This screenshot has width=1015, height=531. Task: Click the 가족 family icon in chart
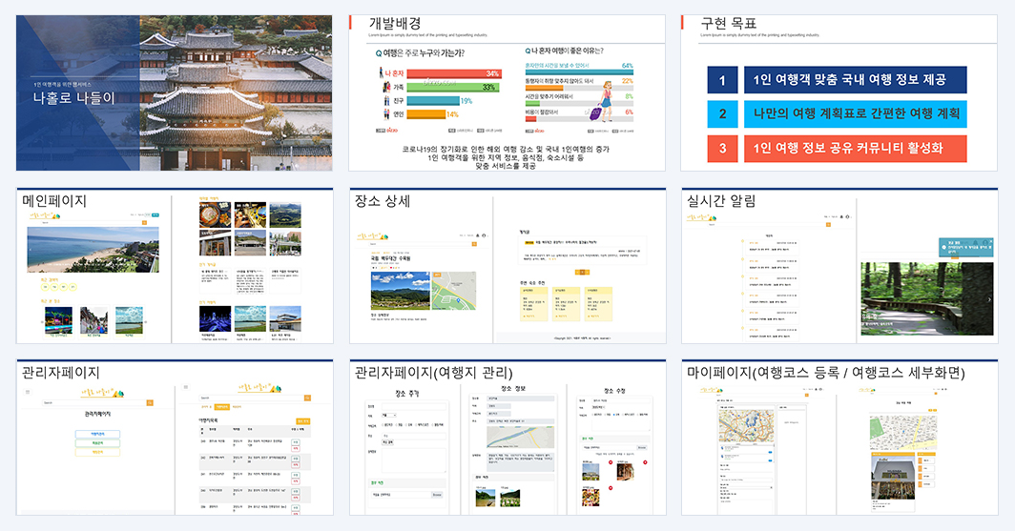click(x=385, y=88)
